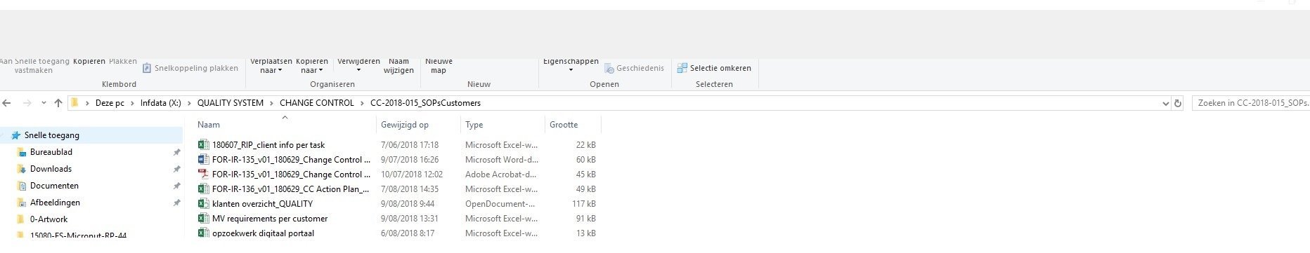Click the Snelle toegang star icon
Screen dimensions: 1310x253
16,135
